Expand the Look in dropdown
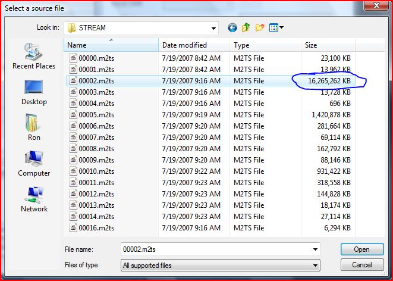The image size is (393, 281). click(x=213, y=27)
